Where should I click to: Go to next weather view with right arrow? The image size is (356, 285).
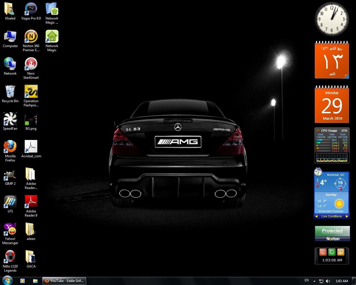pos(347,216)
